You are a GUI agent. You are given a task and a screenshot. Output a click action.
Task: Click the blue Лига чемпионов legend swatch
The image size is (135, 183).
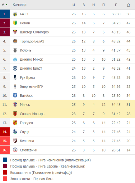pos(5,160)
